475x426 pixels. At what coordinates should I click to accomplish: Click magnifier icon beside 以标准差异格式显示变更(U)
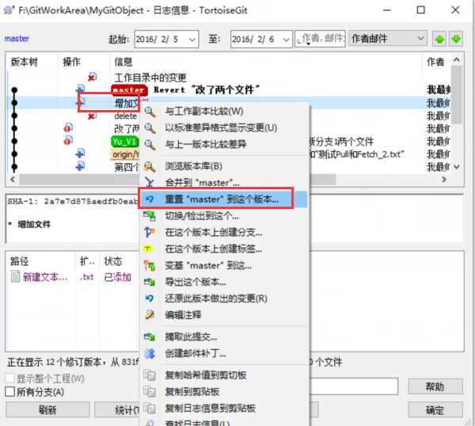(x=150, y=127)
